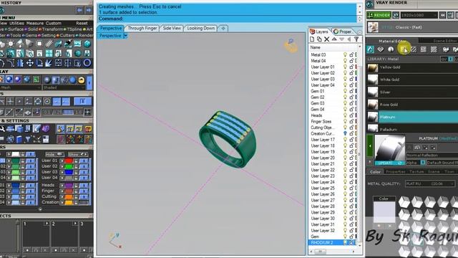Move layer up with the triangle icon

pyautogui.click(x=334, y=39)
